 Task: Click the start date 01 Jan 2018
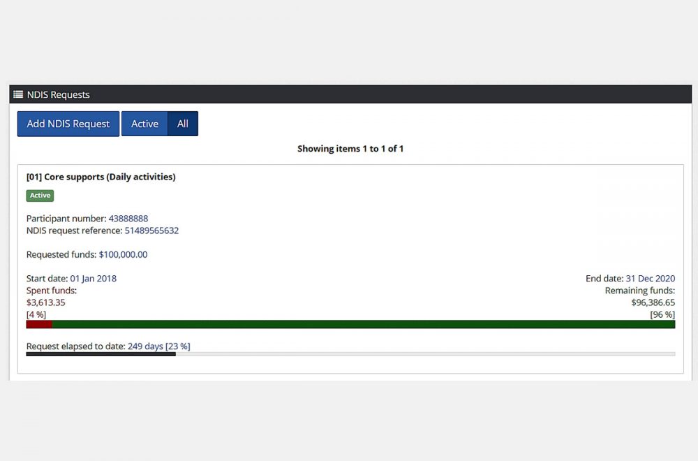pos(93,279)
